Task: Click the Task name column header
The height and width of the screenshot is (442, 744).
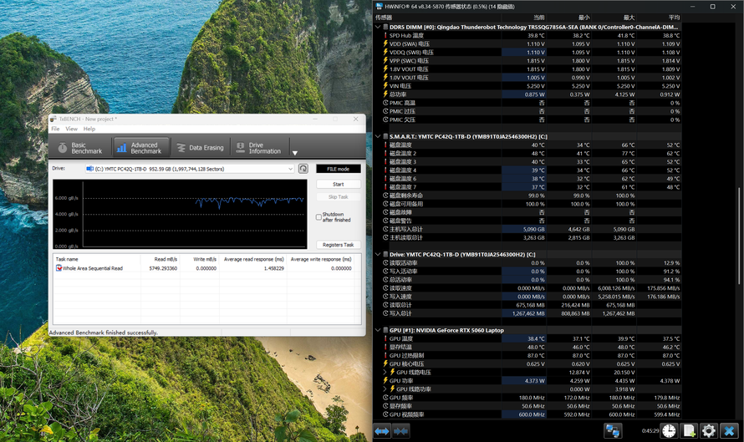Action: pos(67,259)
